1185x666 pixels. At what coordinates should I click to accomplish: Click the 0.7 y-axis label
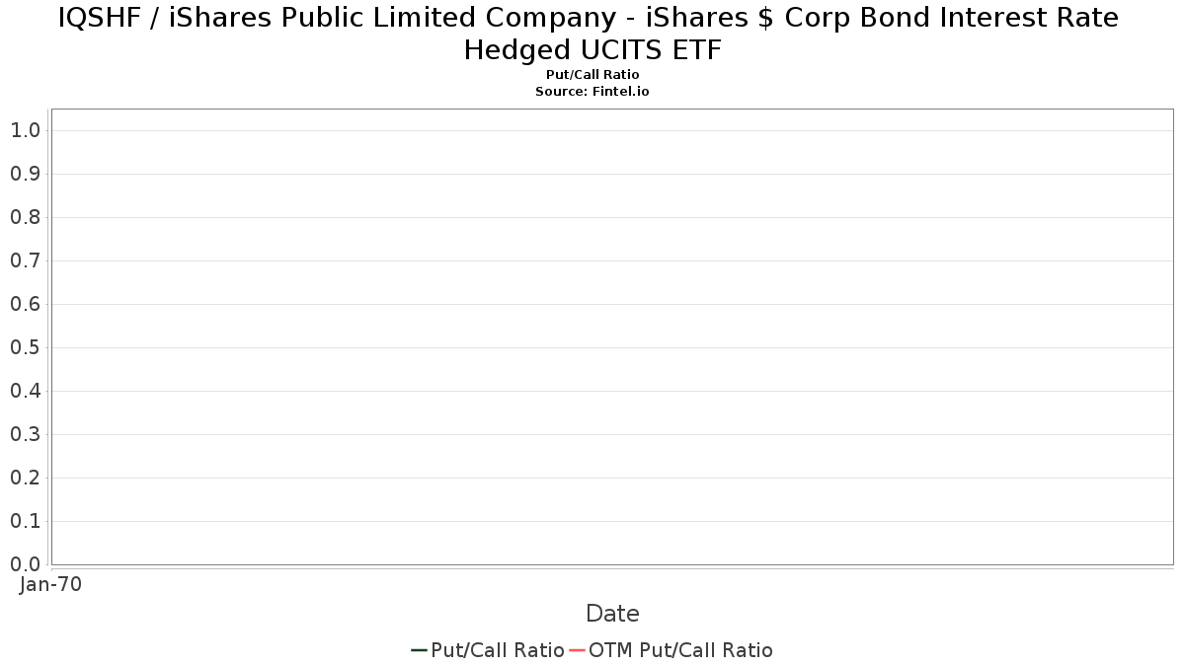pyautogui.click(x=26, y=260)
